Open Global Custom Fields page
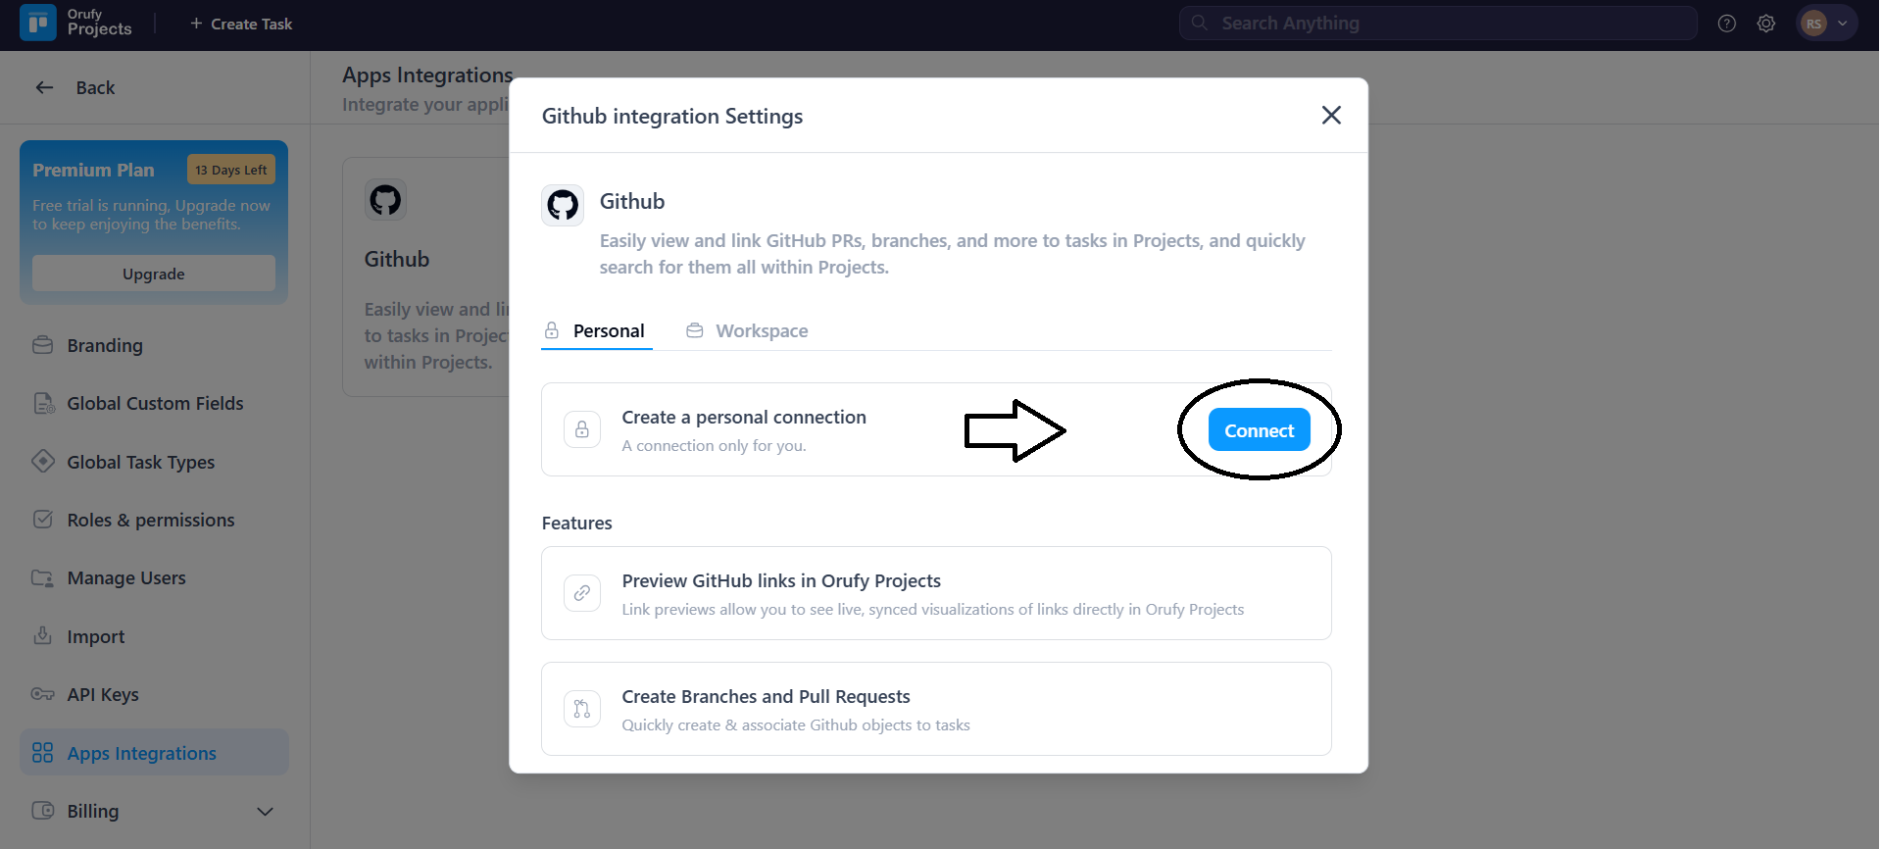Image resolution: width=1881 pixels, height=849 pixels. click(x=155, y=404)
